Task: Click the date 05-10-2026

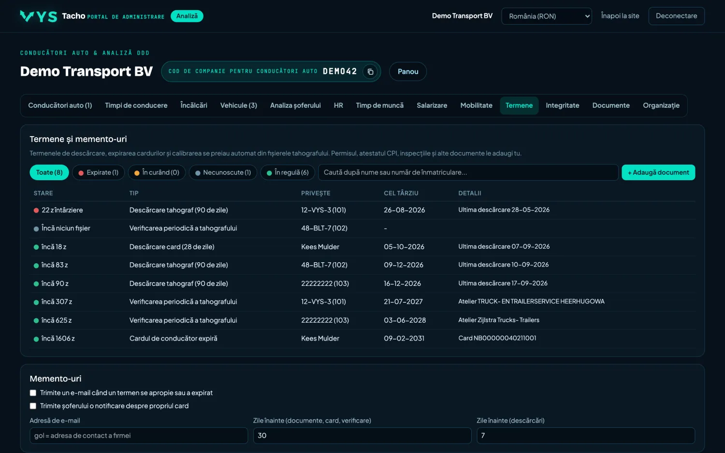Action: (404, 247)
